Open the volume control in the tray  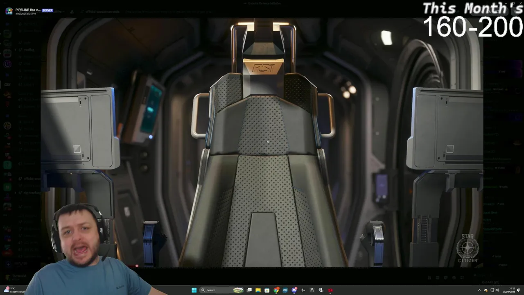pyautogui.click(x=497, y=290)
